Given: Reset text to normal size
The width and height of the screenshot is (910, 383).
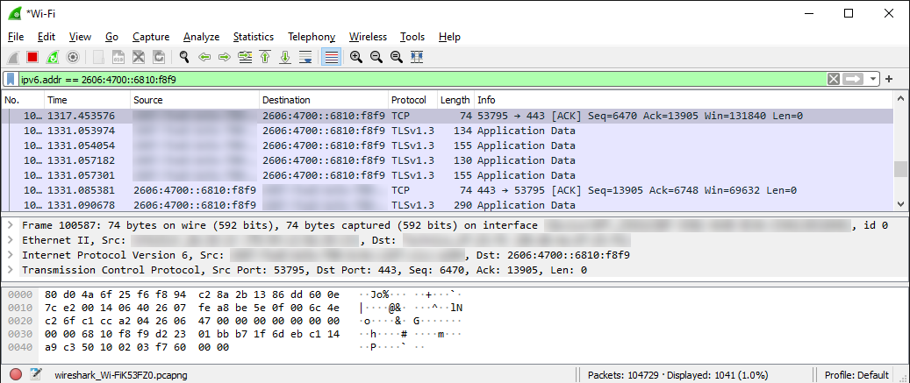Looking at the screenshot, I should [x=397, y=57].
